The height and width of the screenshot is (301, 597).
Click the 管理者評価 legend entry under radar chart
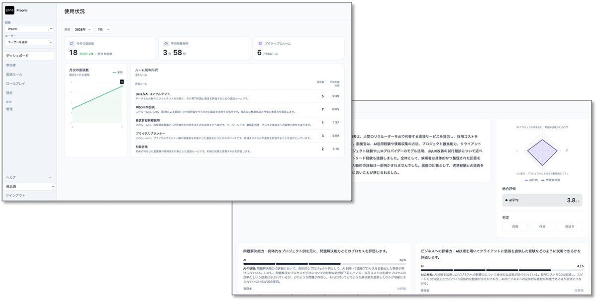[x=551, y=180]
